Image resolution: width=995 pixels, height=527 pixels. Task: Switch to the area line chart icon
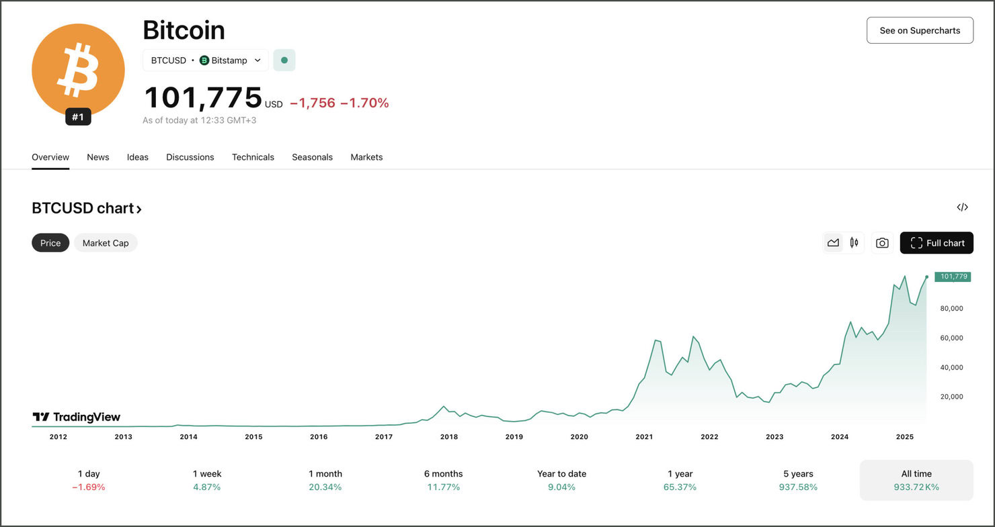pyautogui.click(x=833, y=243)
